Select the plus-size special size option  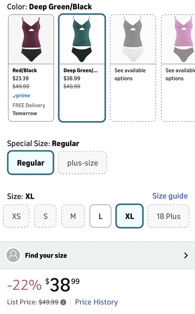82,163
